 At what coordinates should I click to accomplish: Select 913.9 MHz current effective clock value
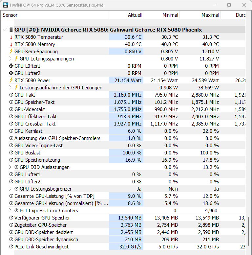[x=130, y=116]
